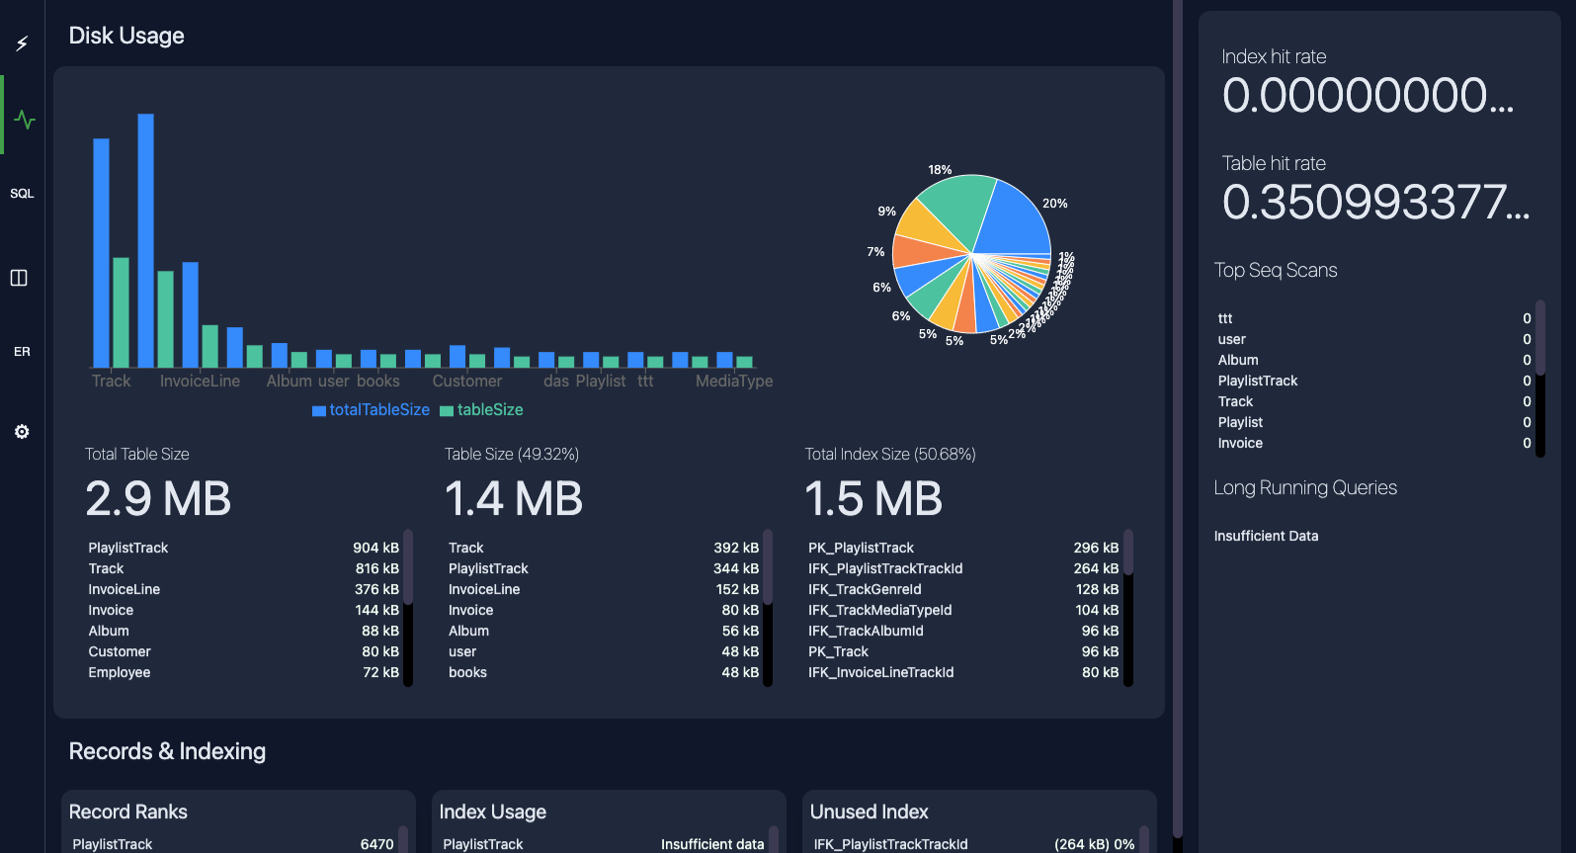Click the 20% blue pie chart slice
Screen dimensions: 1576x853
click(1016, 217)
